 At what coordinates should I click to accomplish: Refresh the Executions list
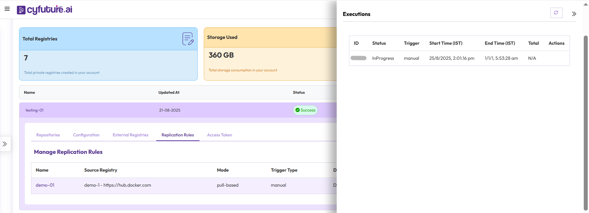pyautogui.click(x=556, y=13)
